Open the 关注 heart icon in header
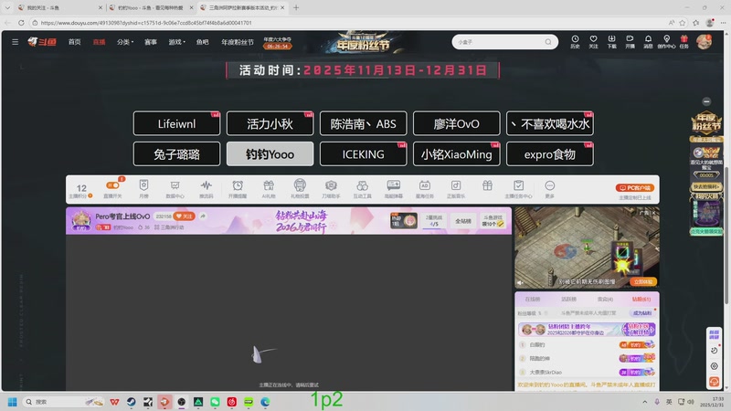Viewport: 731px width, 411px height. [593, 41]
